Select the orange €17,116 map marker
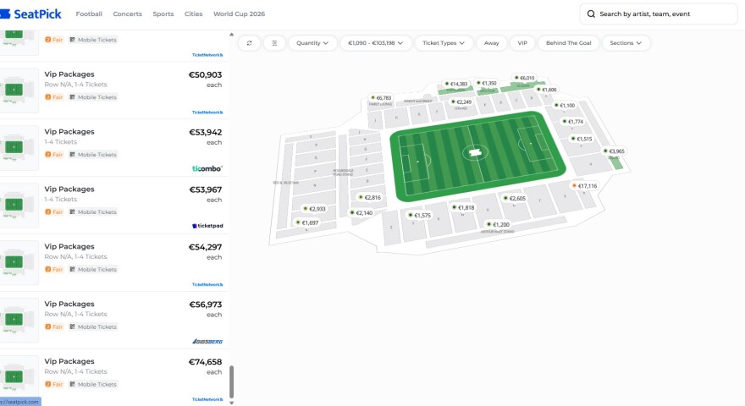 pyautogui.click(x=584, y=186)
